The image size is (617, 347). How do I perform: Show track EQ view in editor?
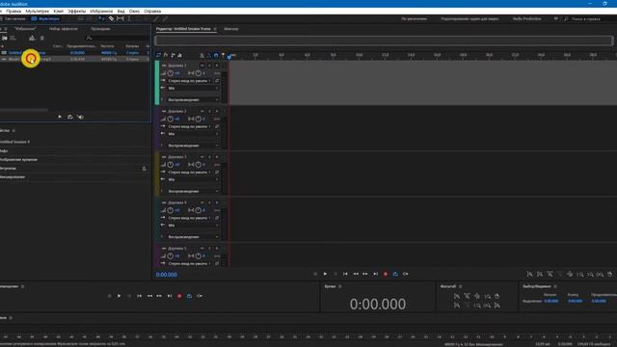pos(180,55)
